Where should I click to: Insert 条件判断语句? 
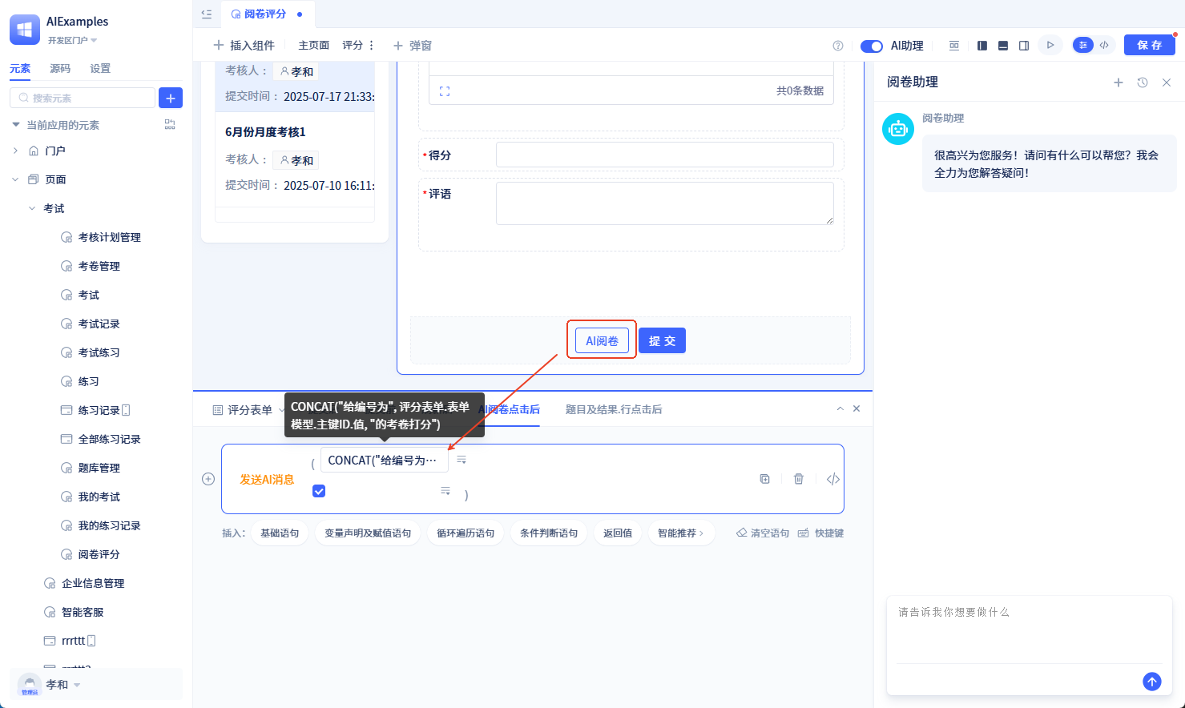pos(549,533)
